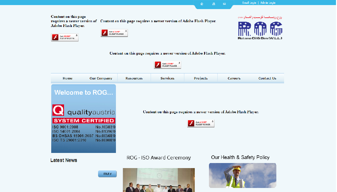This screenshot has height=192, width=337.
Task: Open the Email Login link
Action: click(x=249, y=3)
